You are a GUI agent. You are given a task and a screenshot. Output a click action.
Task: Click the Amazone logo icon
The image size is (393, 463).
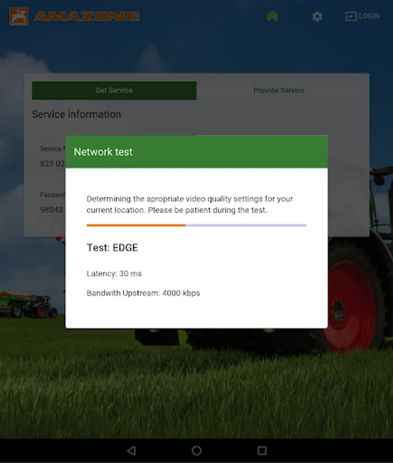pyautogui.click(x=18, y=16)
